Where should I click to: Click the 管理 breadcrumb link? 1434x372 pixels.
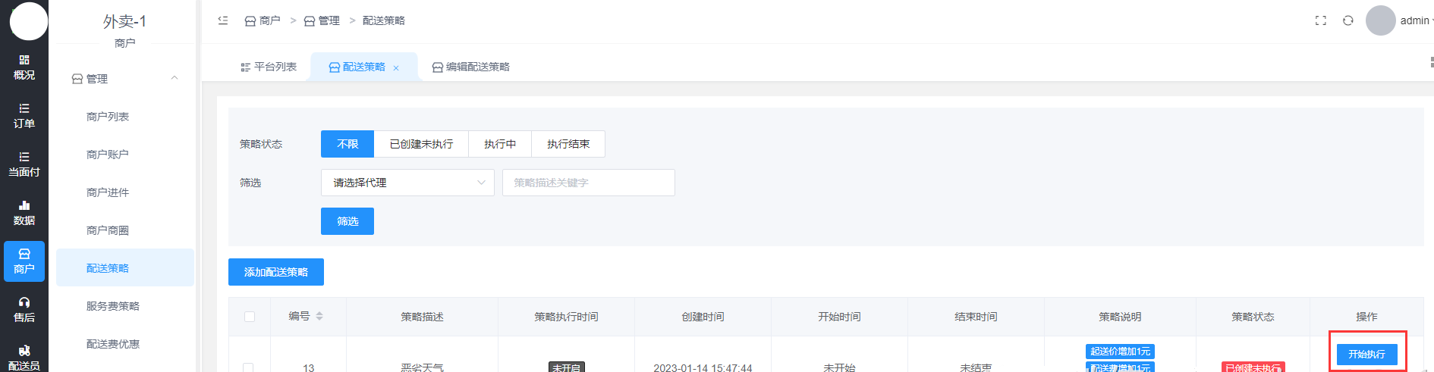pos(322,20)
